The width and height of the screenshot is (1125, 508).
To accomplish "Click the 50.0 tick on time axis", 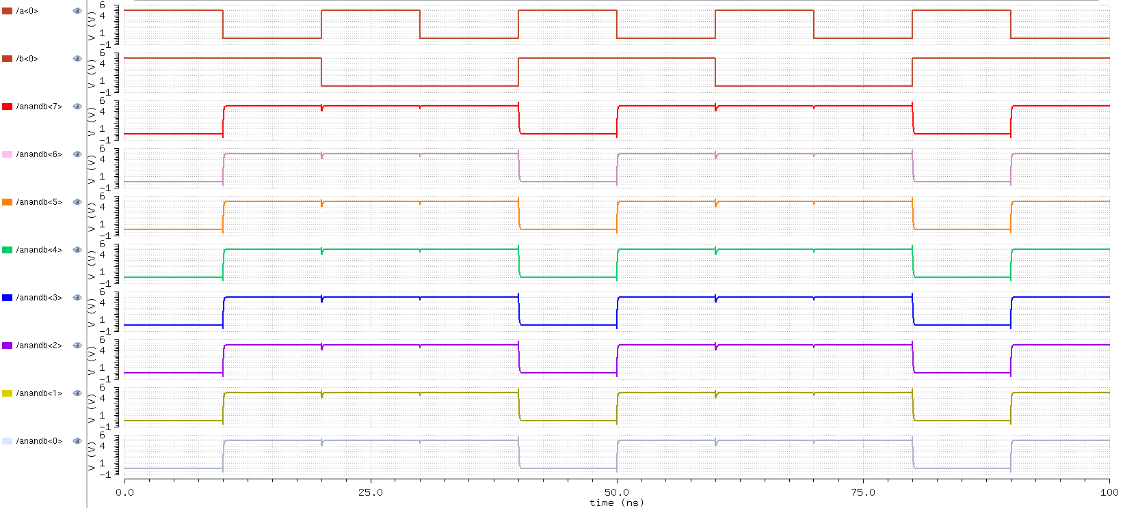I will (617, 492).
